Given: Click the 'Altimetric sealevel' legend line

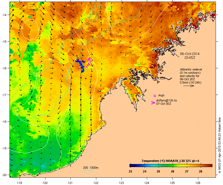Looking at the screenshot, I should tap(191, 69).
